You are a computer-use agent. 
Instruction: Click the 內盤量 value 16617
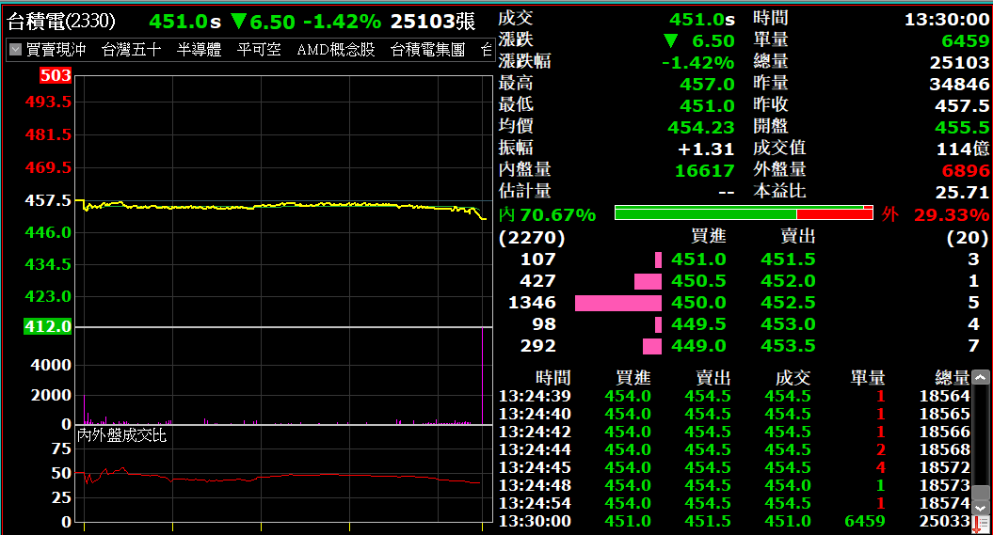click(x=704, y=171)
